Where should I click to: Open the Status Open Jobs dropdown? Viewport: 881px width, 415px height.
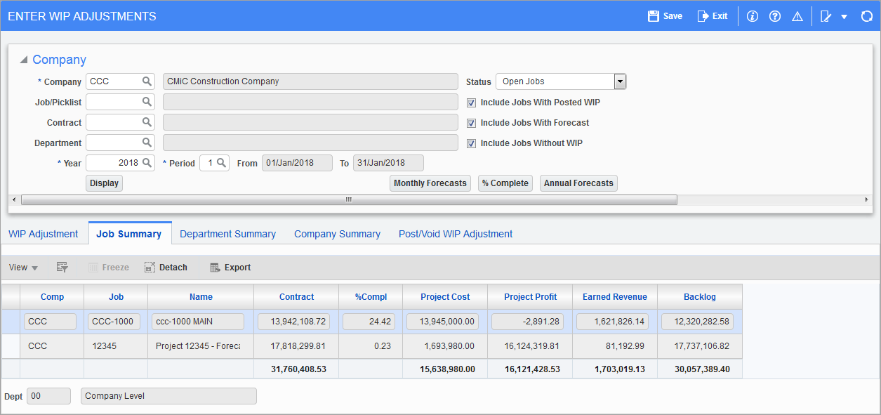pyautogui.click(x=619, y=81)
